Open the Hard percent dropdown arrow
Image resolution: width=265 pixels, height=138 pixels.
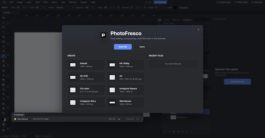46,7
